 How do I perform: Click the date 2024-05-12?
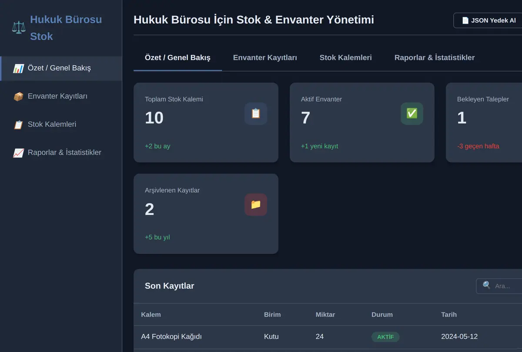click(x=459, y=337)
